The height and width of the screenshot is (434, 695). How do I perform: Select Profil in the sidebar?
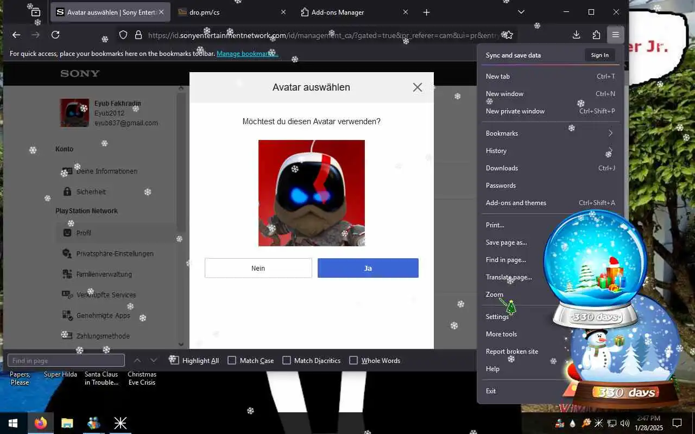point(84,233)
